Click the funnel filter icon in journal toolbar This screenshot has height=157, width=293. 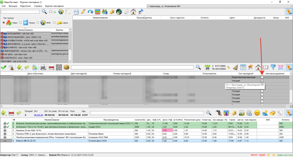tap(274, 67)
